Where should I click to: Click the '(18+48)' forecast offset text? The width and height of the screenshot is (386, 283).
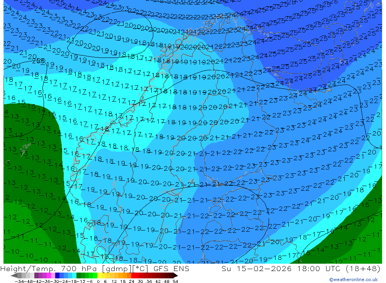[363, 268]
